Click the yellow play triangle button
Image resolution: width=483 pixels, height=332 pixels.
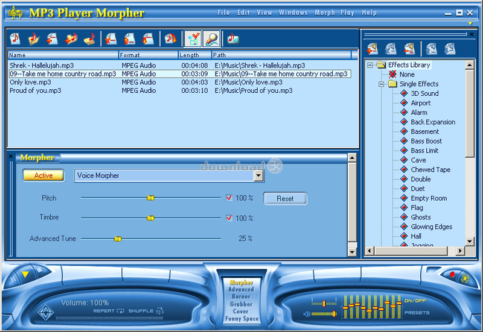(x=25, y=275)
